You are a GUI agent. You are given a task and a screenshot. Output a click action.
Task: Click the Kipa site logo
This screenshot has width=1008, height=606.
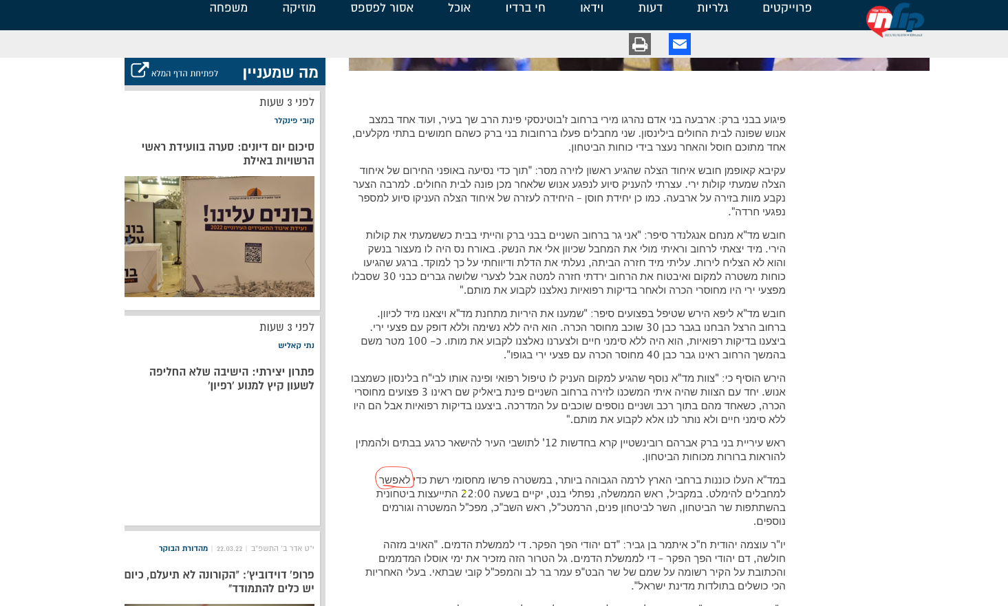(893, 20)
